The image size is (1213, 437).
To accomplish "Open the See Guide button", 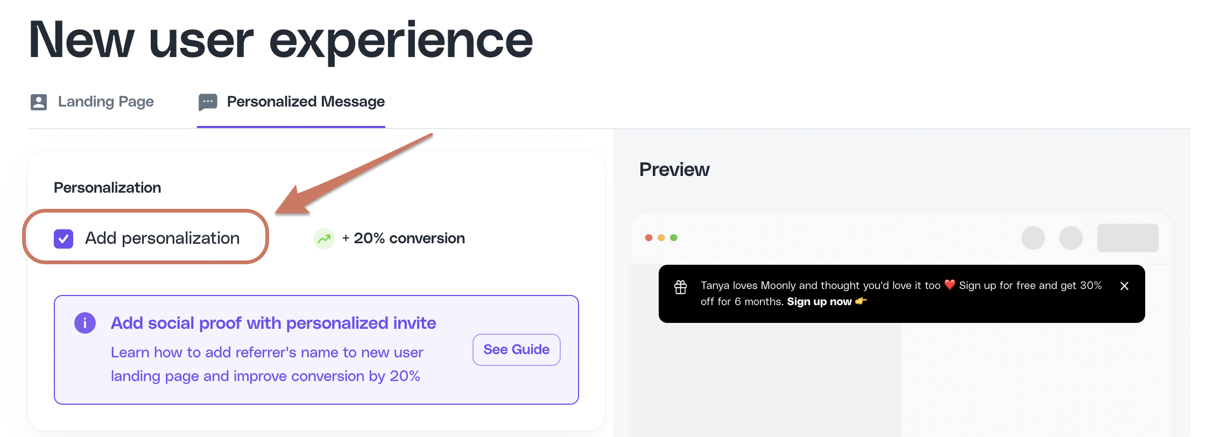I will point(517,350).
